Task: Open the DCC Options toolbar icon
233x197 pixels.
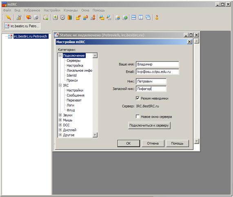Action: pos(93,18)
